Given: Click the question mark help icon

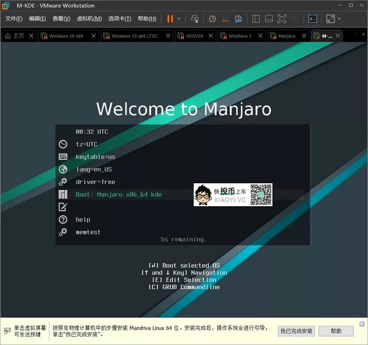Looking at the screenshot, I should [x=63, y=219].
